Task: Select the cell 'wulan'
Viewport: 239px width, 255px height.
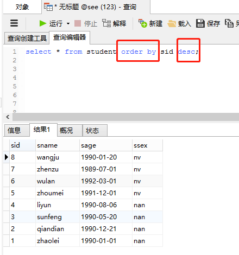Action: (x=58, y=181)
